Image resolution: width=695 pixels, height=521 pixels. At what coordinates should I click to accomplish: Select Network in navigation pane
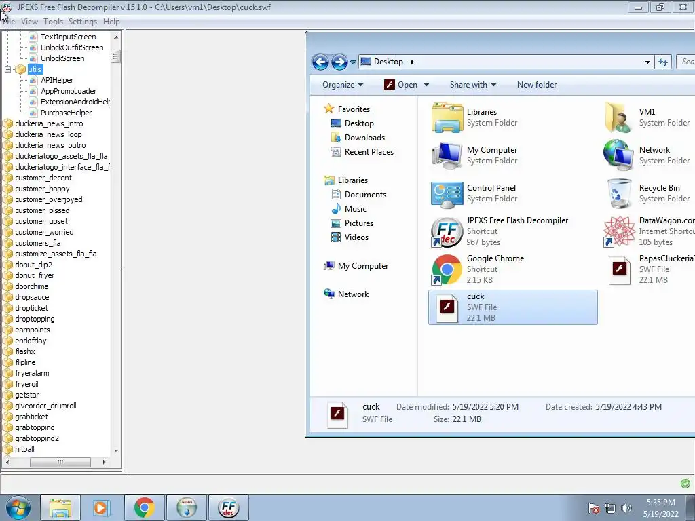coord(353,294)
